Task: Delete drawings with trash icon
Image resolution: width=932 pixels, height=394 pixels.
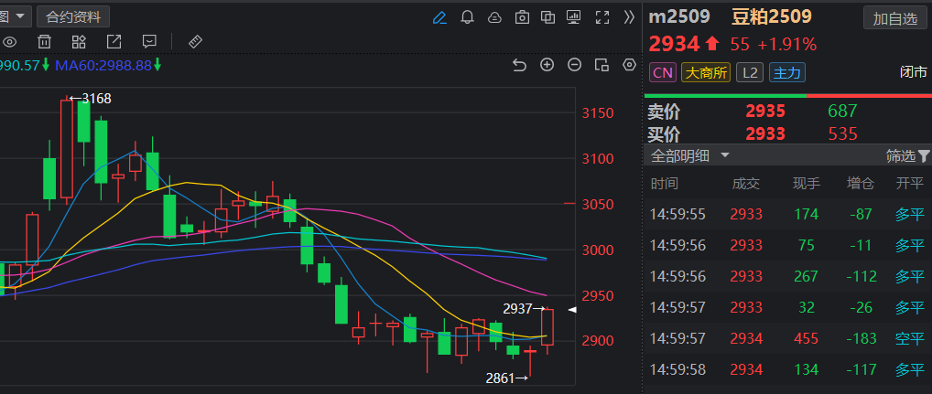Action: click(44, 41)
